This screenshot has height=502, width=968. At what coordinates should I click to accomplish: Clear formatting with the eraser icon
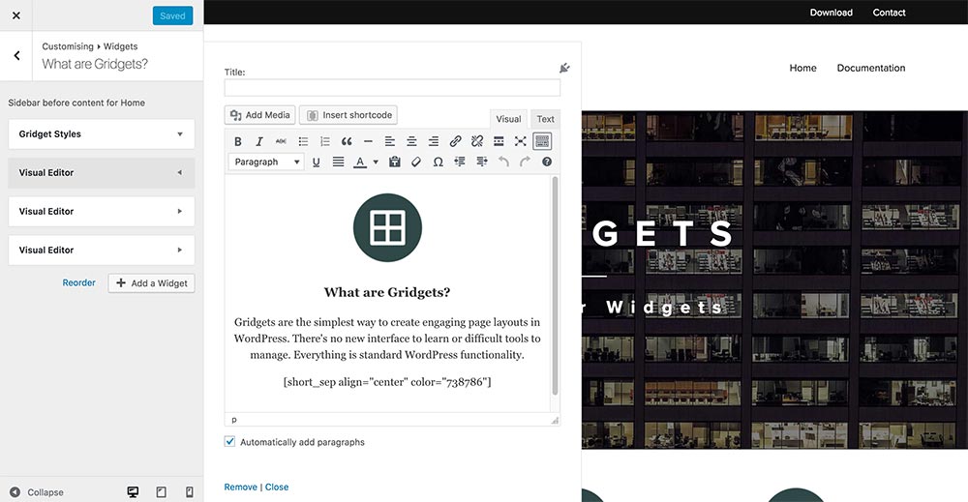[416, 162]
